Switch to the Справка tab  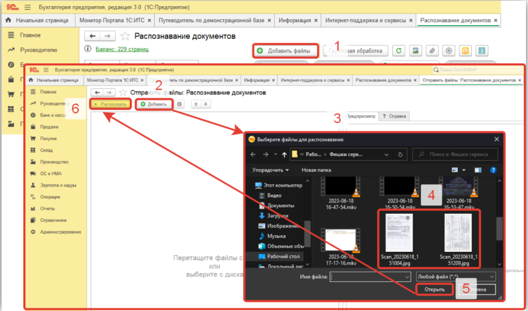click(x=394, y=116)
